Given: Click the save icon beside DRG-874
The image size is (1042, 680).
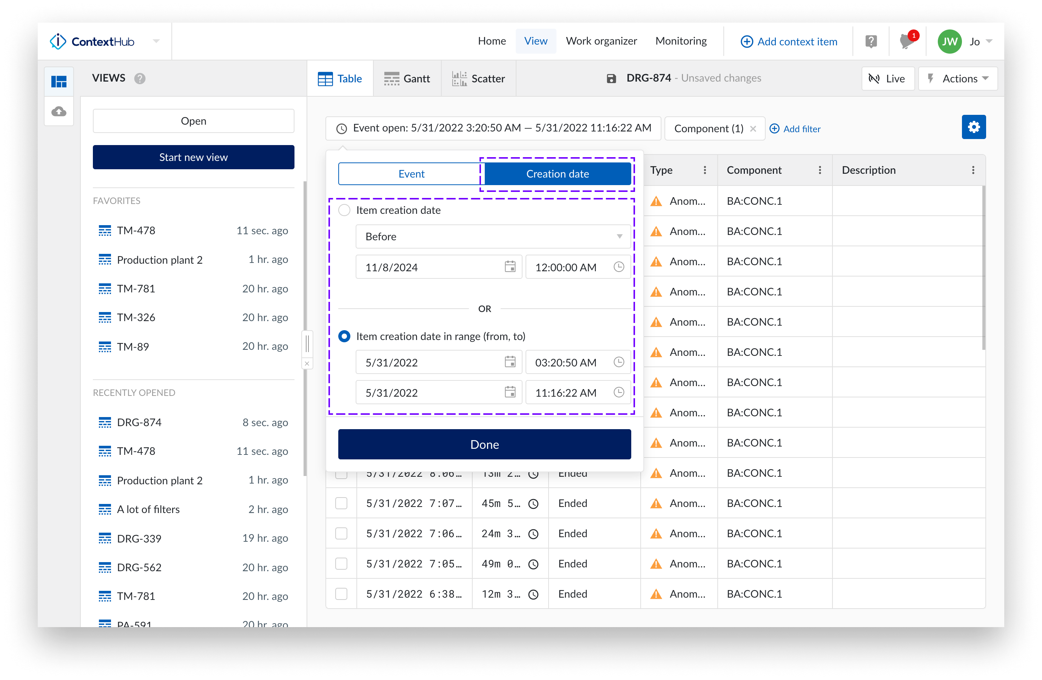Looking at the screenshot, I should tap(611, 79).
